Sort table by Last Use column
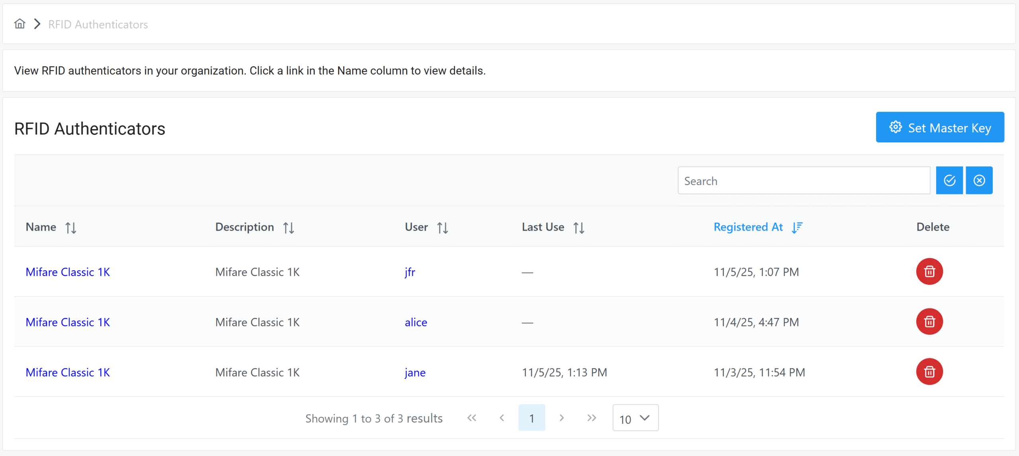 click(x=579, y=227)
